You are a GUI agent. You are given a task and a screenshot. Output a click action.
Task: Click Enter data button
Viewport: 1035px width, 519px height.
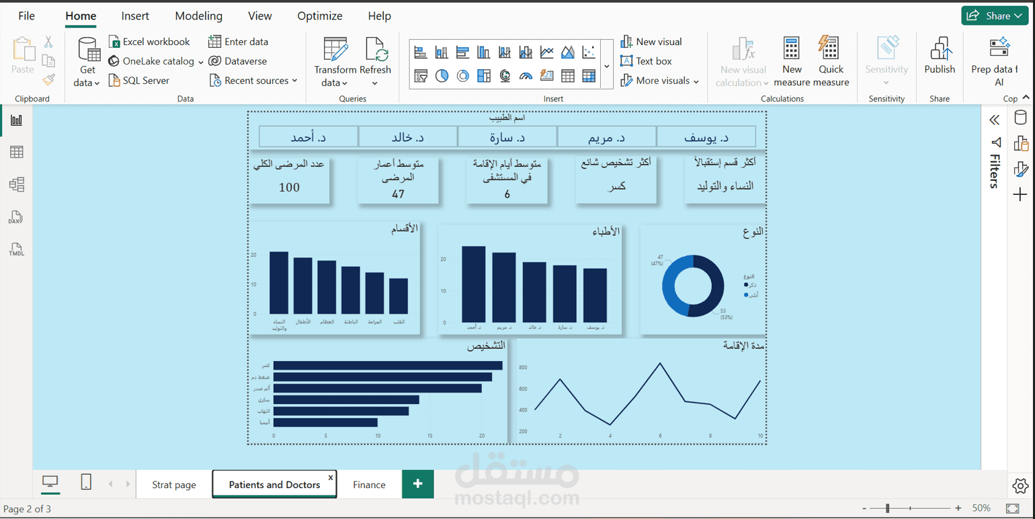coord(238,42)
